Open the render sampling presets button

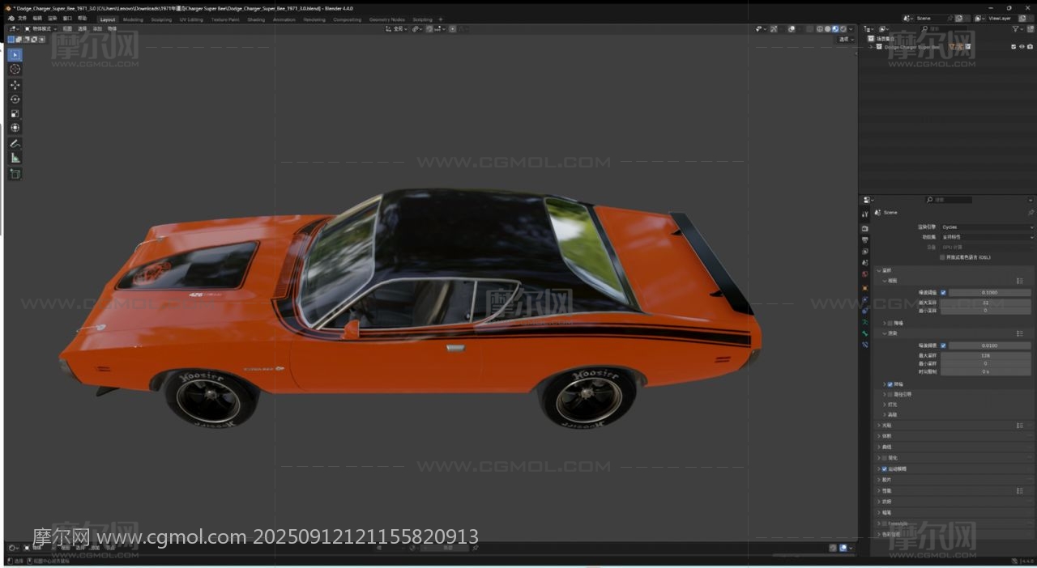tap(1020, 333)
